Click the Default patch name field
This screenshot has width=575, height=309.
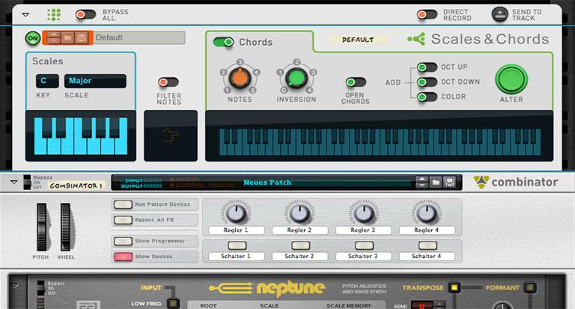pyautogui.click(x=139, y=37)
